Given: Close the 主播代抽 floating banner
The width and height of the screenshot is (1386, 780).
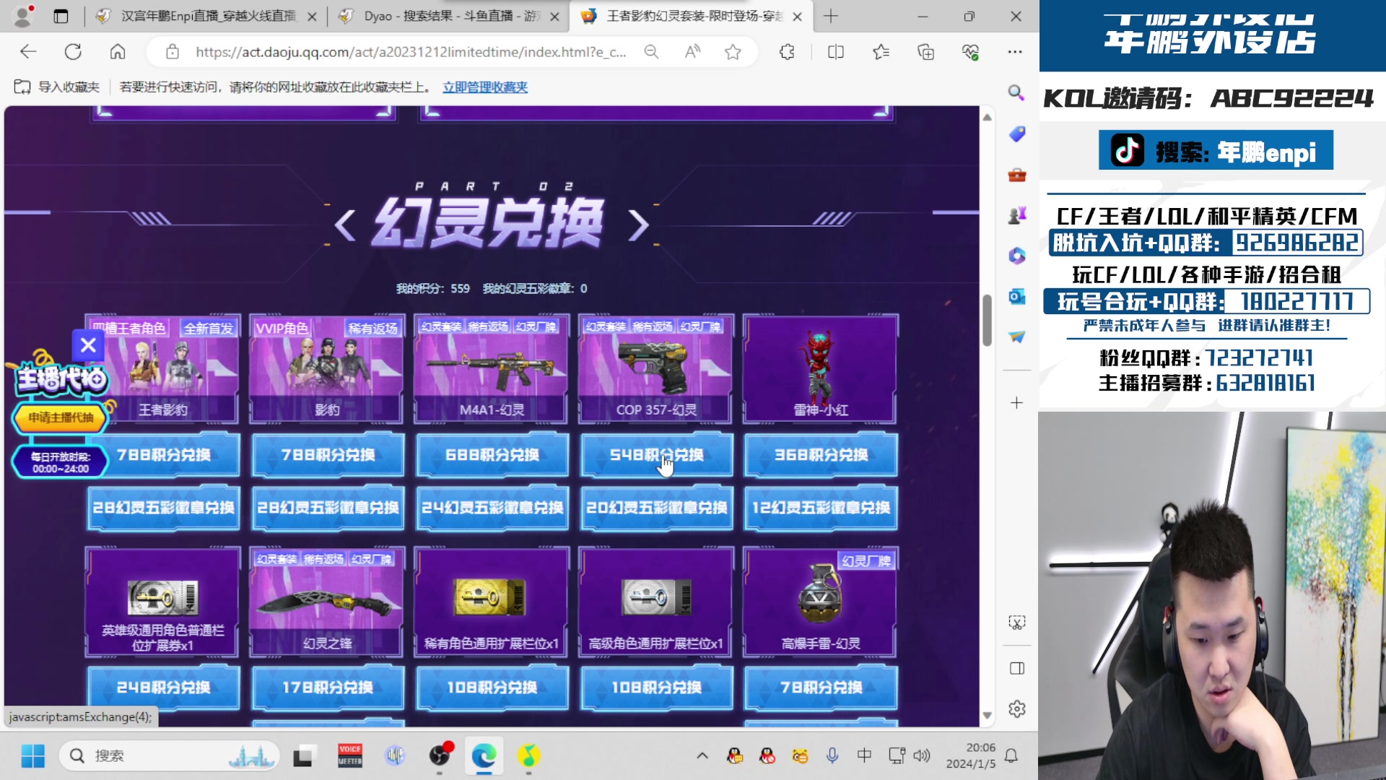Looking at the screenshot, I should 88,345.
